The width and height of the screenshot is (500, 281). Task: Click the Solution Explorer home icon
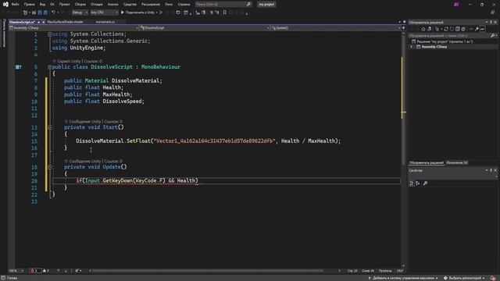click(x=423, y=29)
